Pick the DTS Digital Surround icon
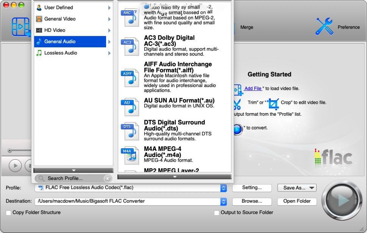Viewport: 367px width, 233px height. pos(130,131)
